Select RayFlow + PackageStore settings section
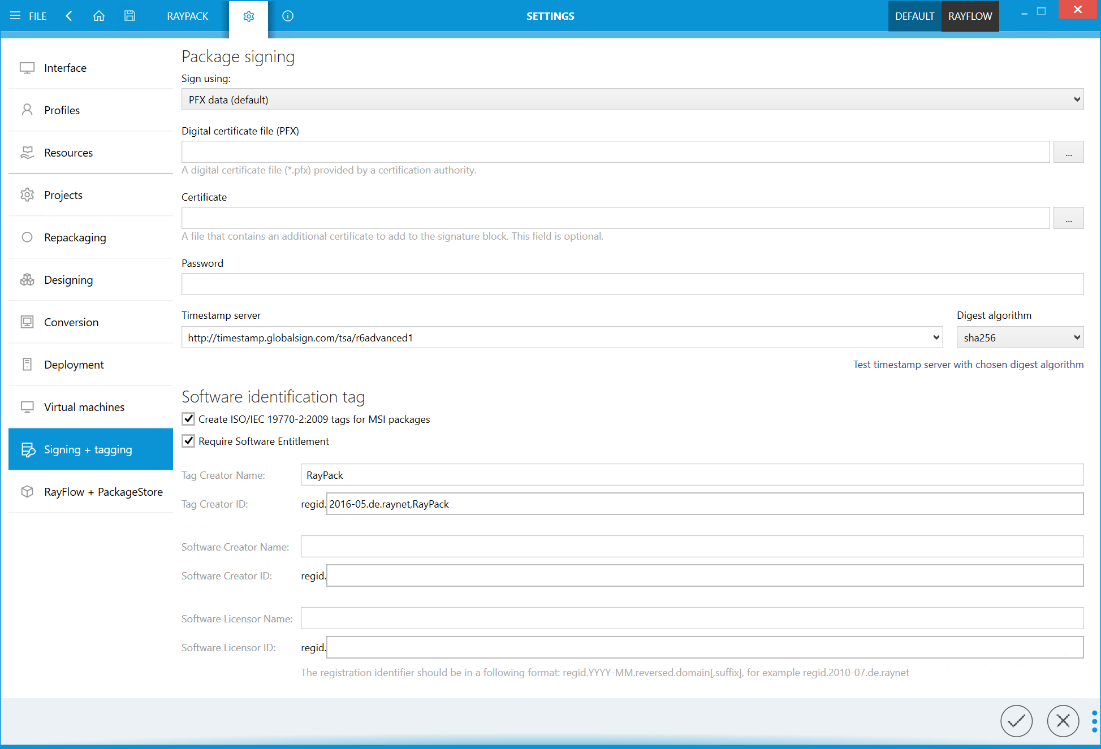1101x749 pixels. 90,492
